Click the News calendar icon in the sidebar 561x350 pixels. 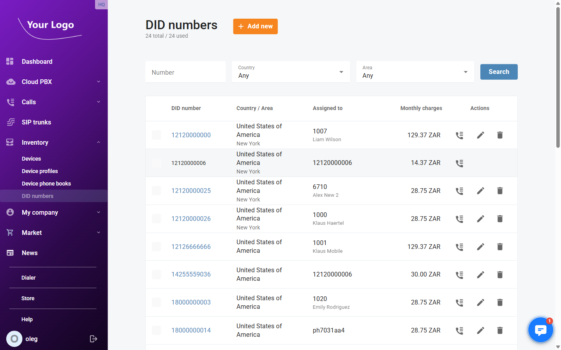tap(9, 253)
